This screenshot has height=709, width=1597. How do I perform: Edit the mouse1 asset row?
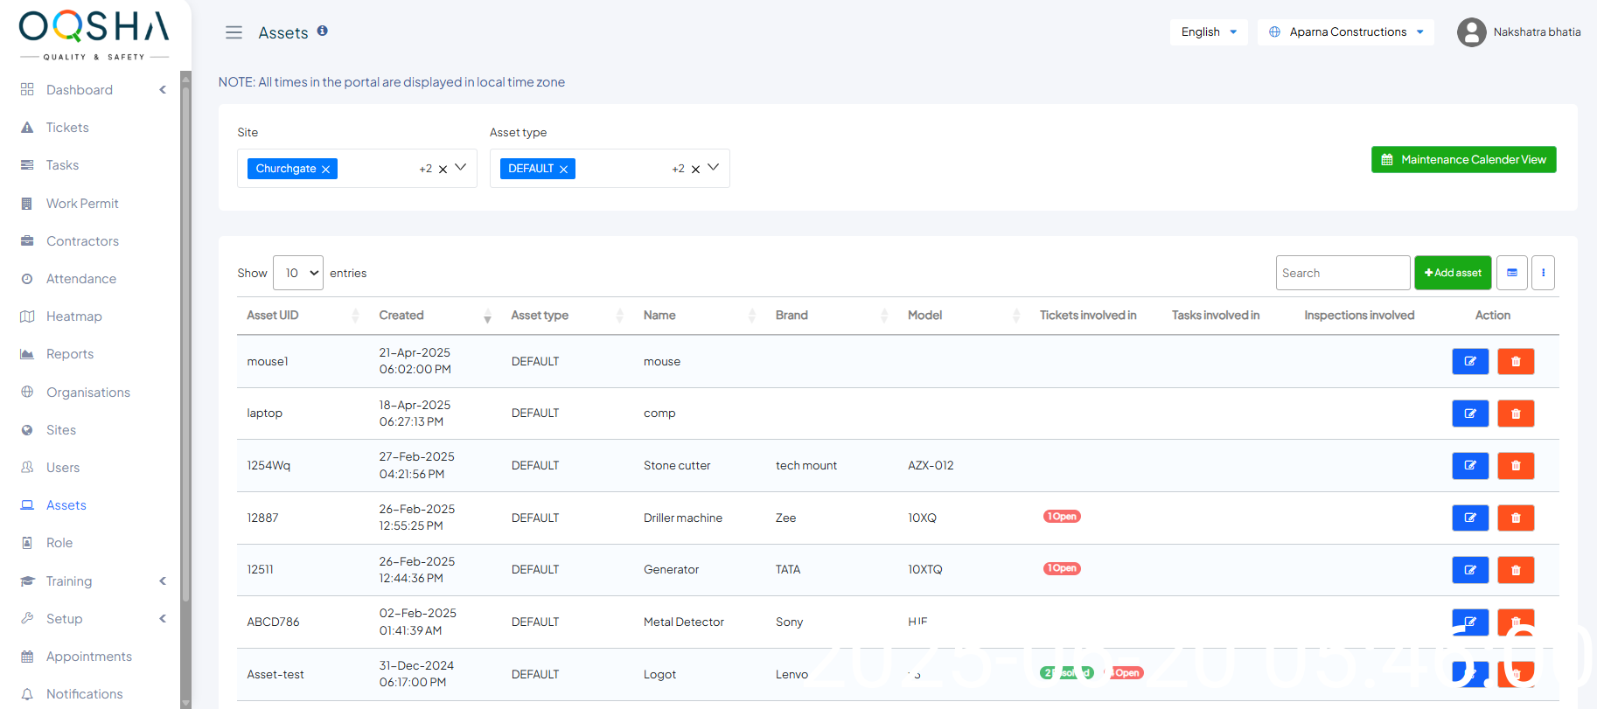tap(1469, 361)
